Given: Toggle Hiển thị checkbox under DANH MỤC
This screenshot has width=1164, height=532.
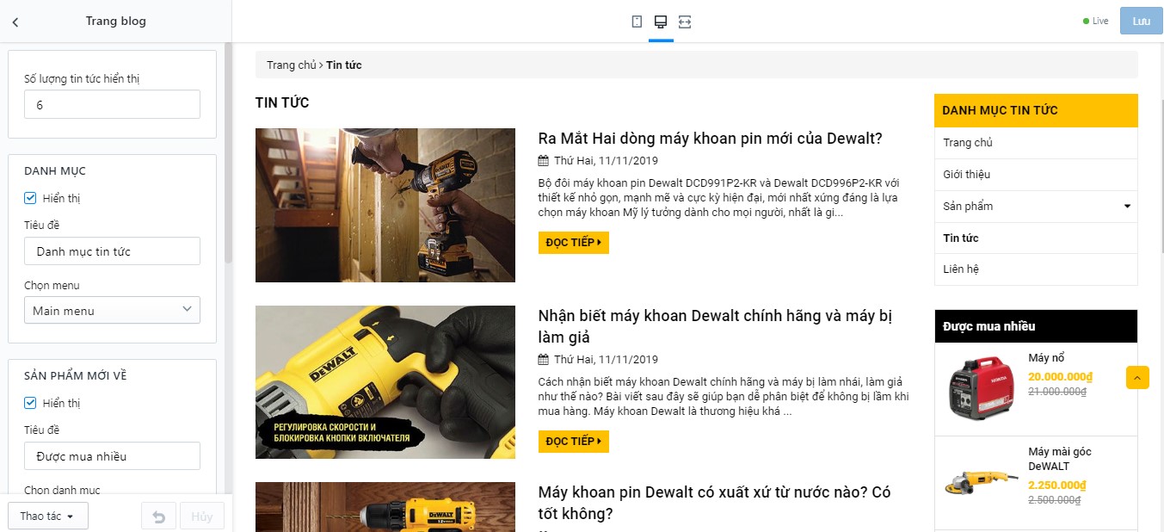Looking at the screenshot, I should coord(30,198).
